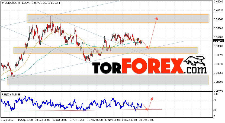The height and width of the screenshot is (123, 225).
Task: Select the 1.36280 price axis value
Action: [218, 37]
